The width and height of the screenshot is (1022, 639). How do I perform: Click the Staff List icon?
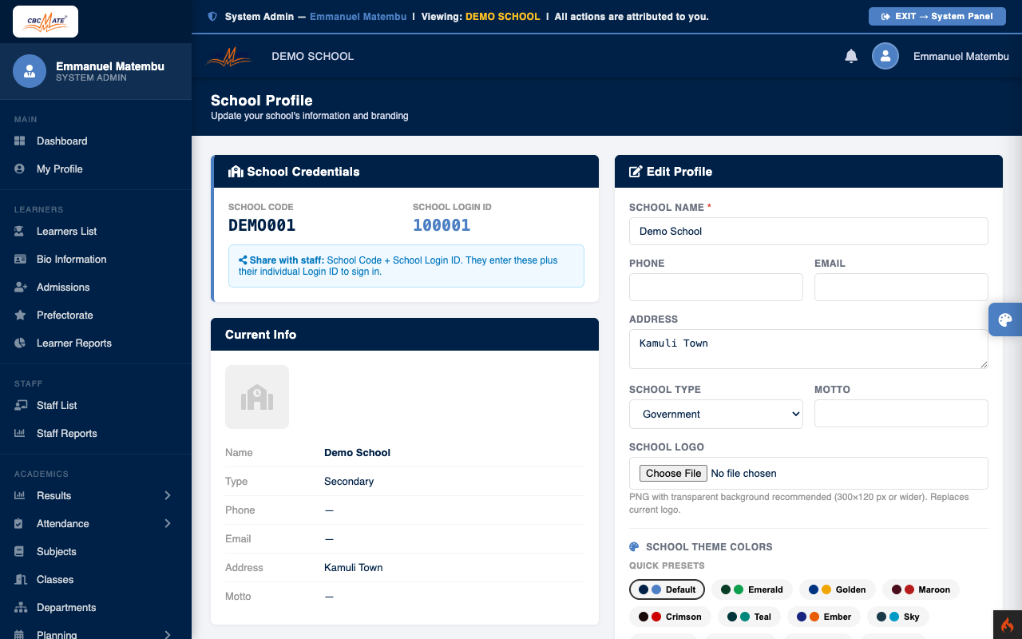click(x=20, y=405)
